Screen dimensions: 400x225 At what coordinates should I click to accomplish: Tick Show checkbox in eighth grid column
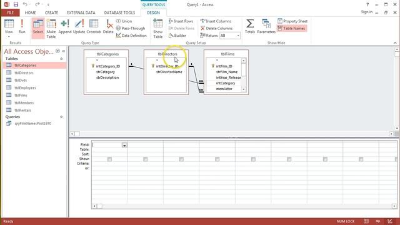(361, 159)
